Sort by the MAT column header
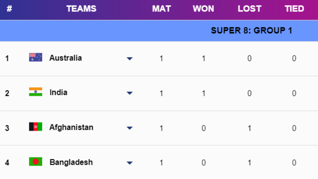The width and height of the screenshot is (318, 179). click(161, 9)
